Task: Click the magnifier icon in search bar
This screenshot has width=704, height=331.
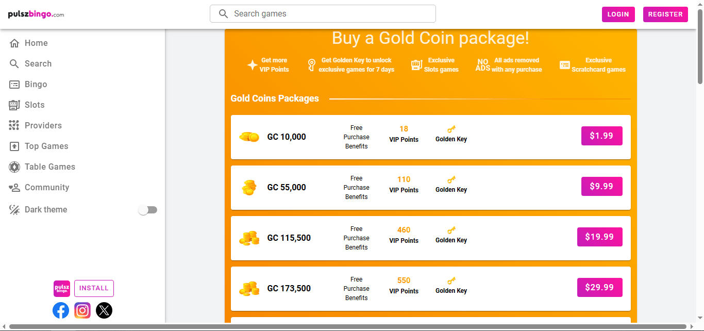Action: click(223, 14)
